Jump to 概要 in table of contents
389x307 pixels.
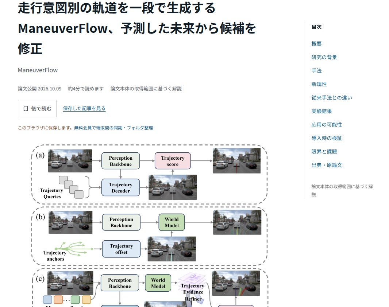(316, 44)
